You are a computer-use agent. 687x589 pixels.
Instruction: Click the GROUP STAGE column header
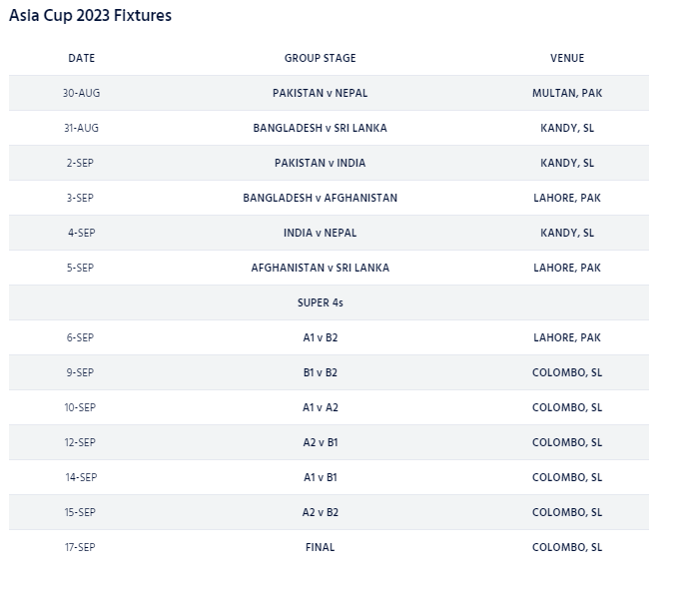(320, 58)
